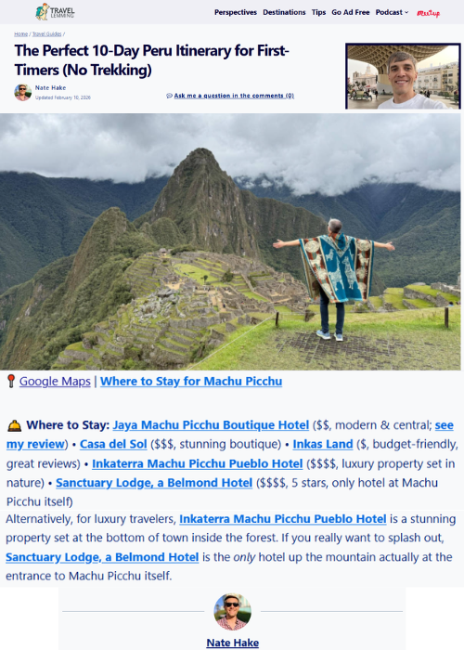Click the comment bubble icon
The width and height of the screenshot is (464, 650).
point(169,96)
